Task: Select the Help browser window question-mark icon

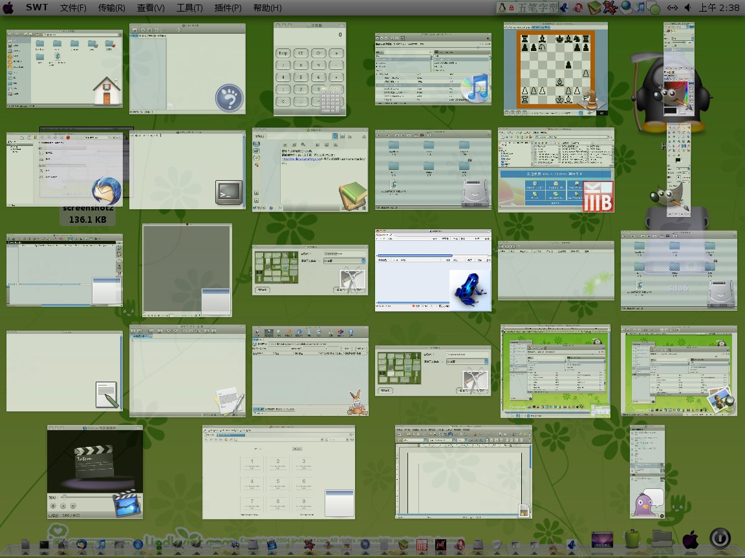Action: (229, 98)
